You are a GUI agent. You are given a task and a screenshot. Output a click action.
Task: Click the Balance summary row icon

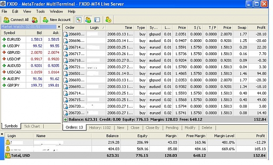click(x=65, y=120)
